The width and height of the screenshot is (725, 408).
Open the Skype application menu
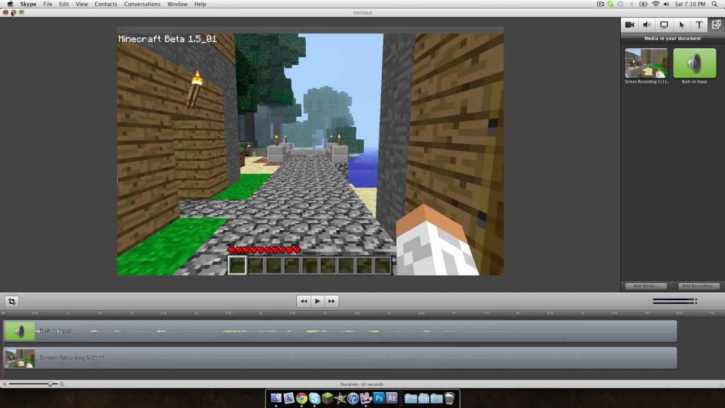pos(28,4)
